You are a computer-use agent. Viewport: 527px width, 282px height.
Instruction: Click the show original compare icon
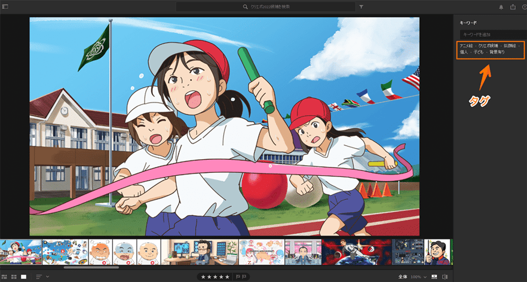point(445,277)
